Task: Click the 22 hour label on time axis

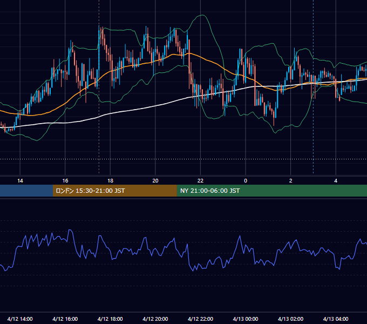Action: coord(200,181)
